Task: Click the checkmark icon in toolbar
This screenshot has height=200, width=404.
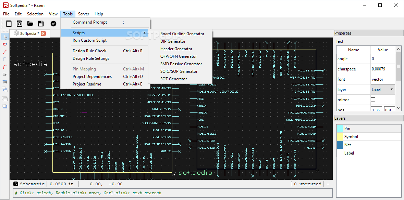Action: click(x=53, y=24)
